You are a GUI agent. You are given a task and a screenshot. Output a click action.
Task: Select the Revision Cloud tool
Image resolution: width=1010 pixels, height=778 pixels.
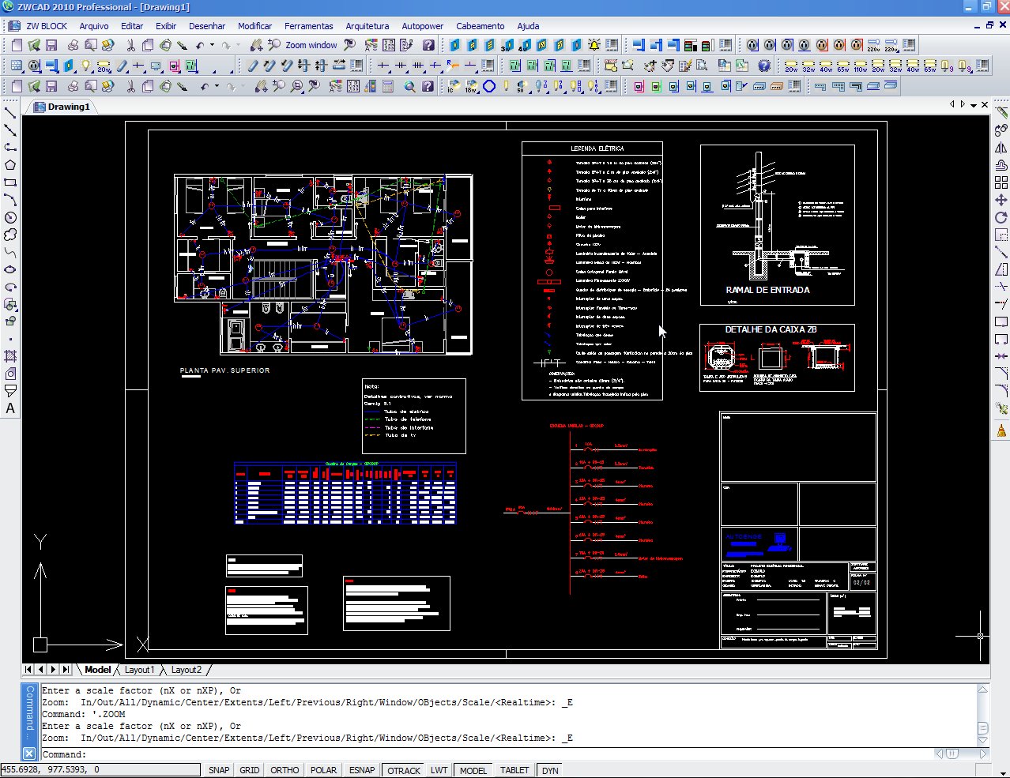pyautogui.click(x=10, y=235)
